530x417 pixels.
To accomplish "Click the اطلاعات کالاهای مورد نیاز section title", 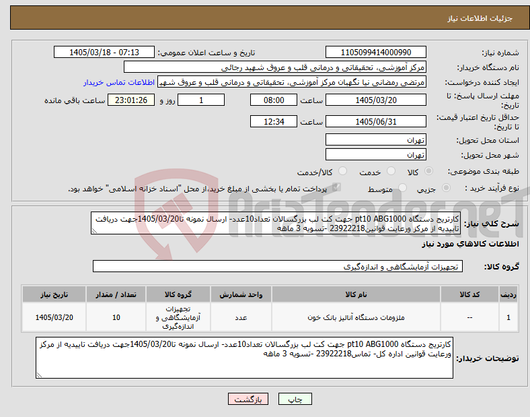I will tap(470, 244).
